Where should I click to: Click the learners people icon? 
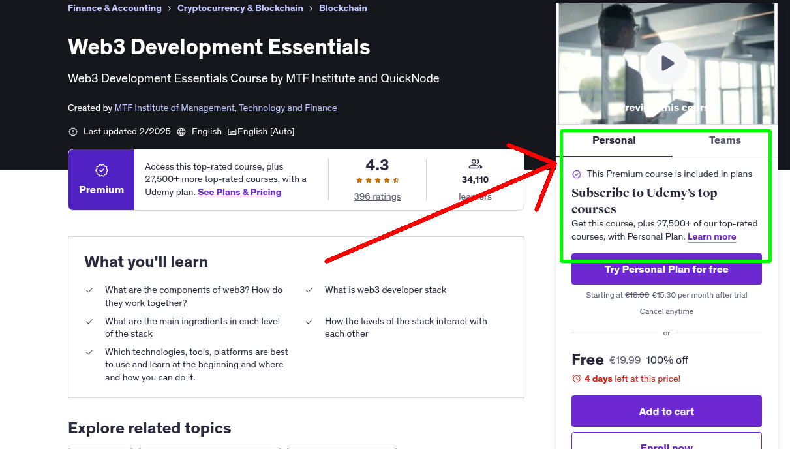click(475, 164)
